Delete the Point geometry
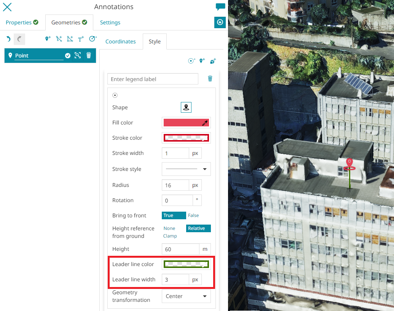This screenshot has height=311, width=394. (89, 55)
